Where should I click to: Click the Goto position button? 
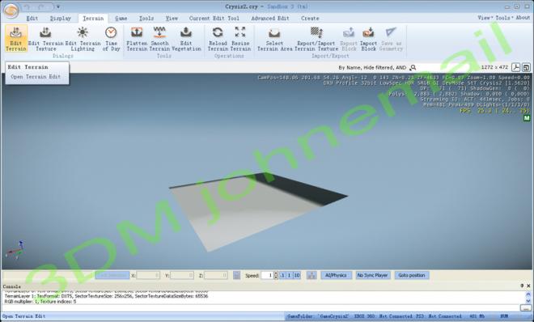click(412, 275)
